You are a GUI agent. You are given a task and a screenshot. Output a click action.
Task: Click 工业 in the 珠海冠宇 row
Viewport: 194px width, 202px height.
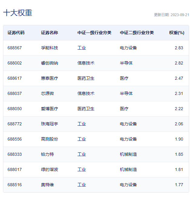click(x=82, y=124)
